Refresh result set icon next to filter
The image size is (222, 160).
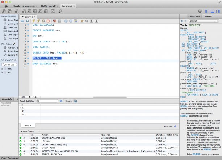click(61, 101)
